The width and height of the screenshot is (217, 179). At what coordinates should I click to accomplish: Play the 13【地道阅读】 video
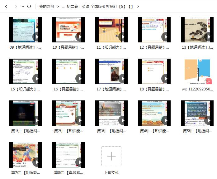208,37
